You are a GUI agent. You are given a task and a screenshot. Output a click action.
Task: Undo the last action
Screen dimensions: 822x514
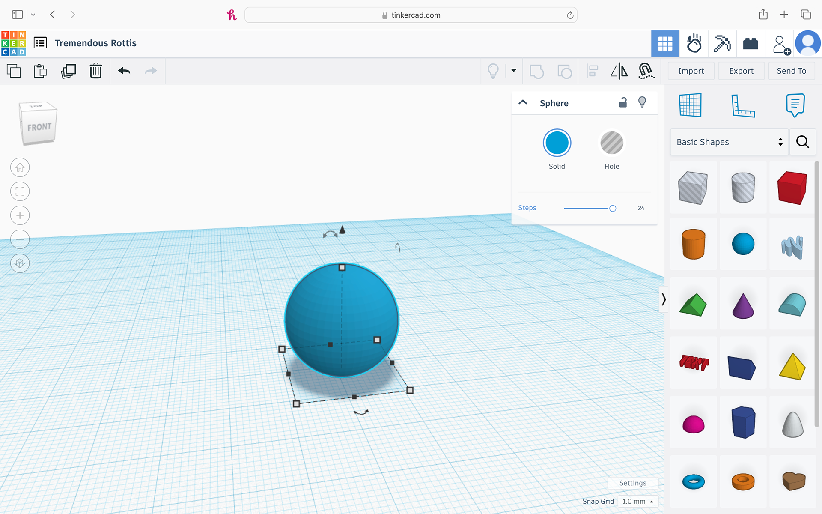pyautogui.click(x=124, y=71)
